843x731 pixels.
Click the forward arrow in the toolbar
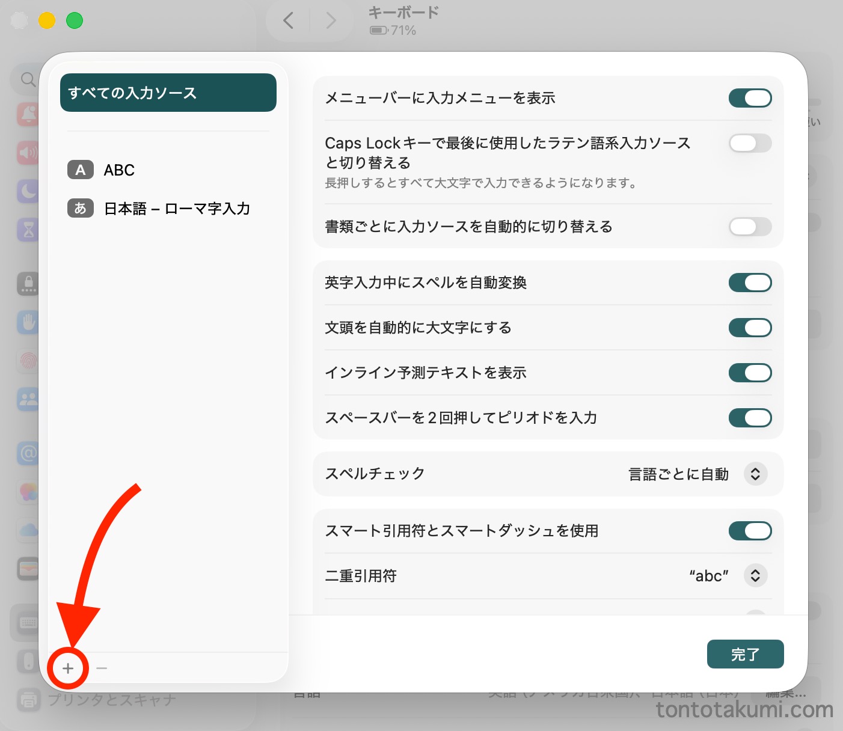[331, 21]
